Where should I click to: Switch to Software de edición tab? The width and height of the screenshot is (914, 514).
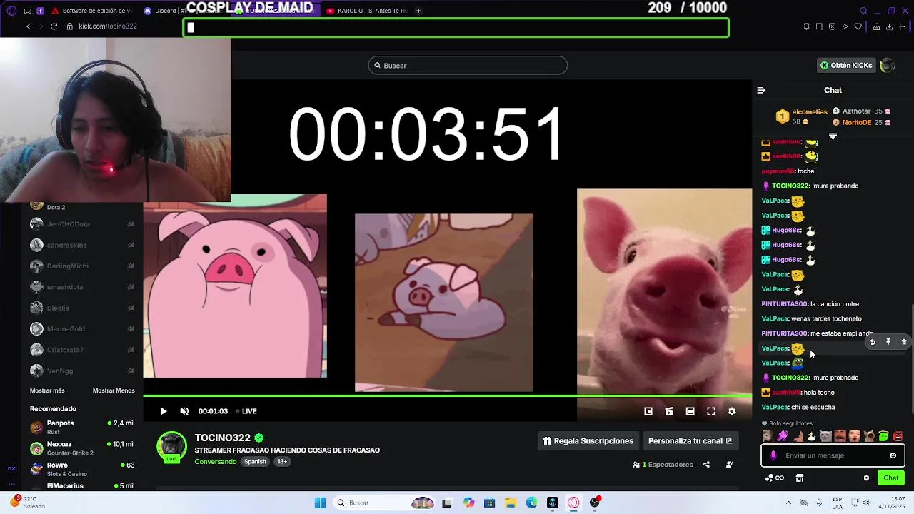tap(93, 11)
